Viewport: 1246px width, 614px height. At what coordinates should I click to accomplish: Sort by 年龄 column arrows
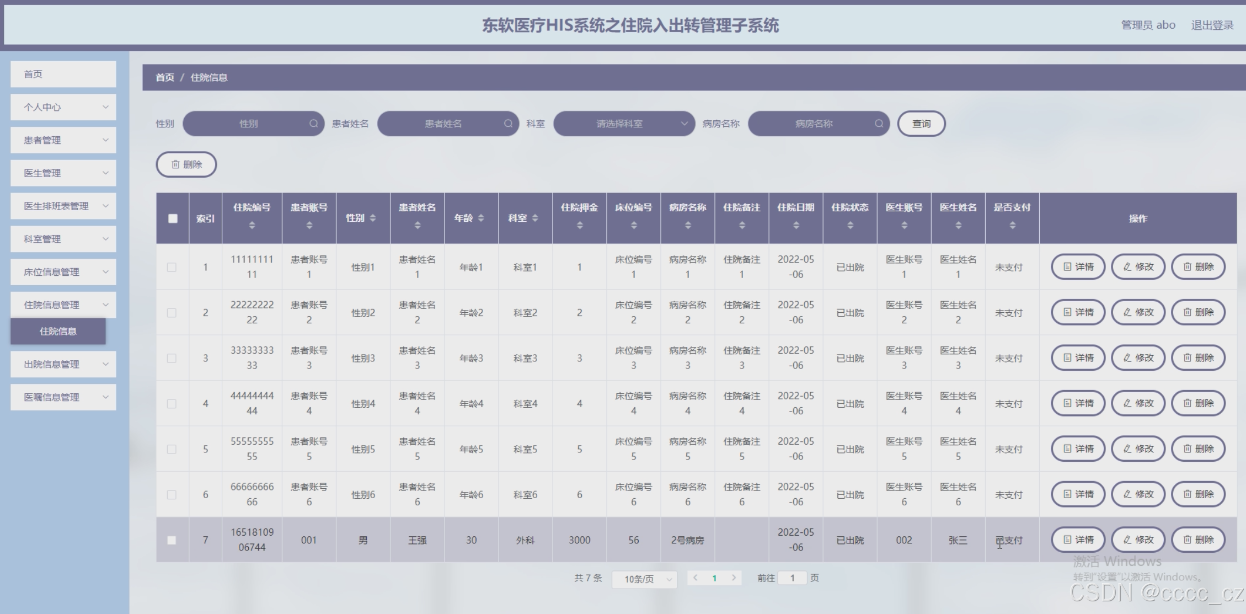click(x=481, y=218)
